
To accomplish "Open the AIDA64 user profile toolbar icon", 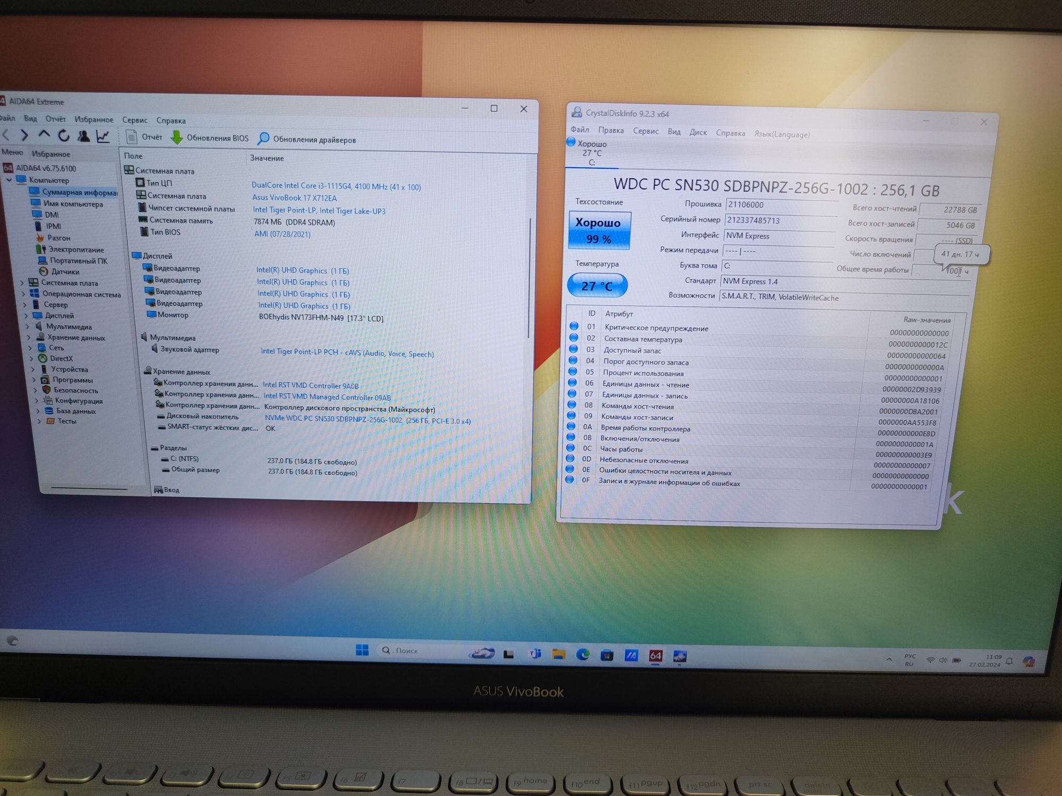I will [83, 136].
